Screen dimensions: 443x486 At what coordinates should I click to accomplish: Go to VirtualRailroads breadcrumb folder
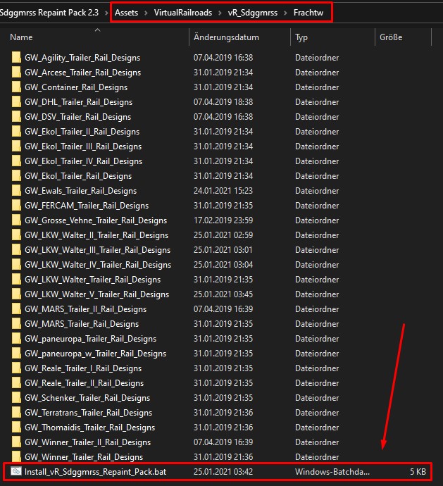(x=182, y=11)
